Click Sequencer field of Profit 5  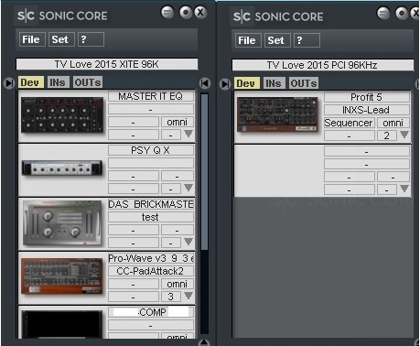350,123
